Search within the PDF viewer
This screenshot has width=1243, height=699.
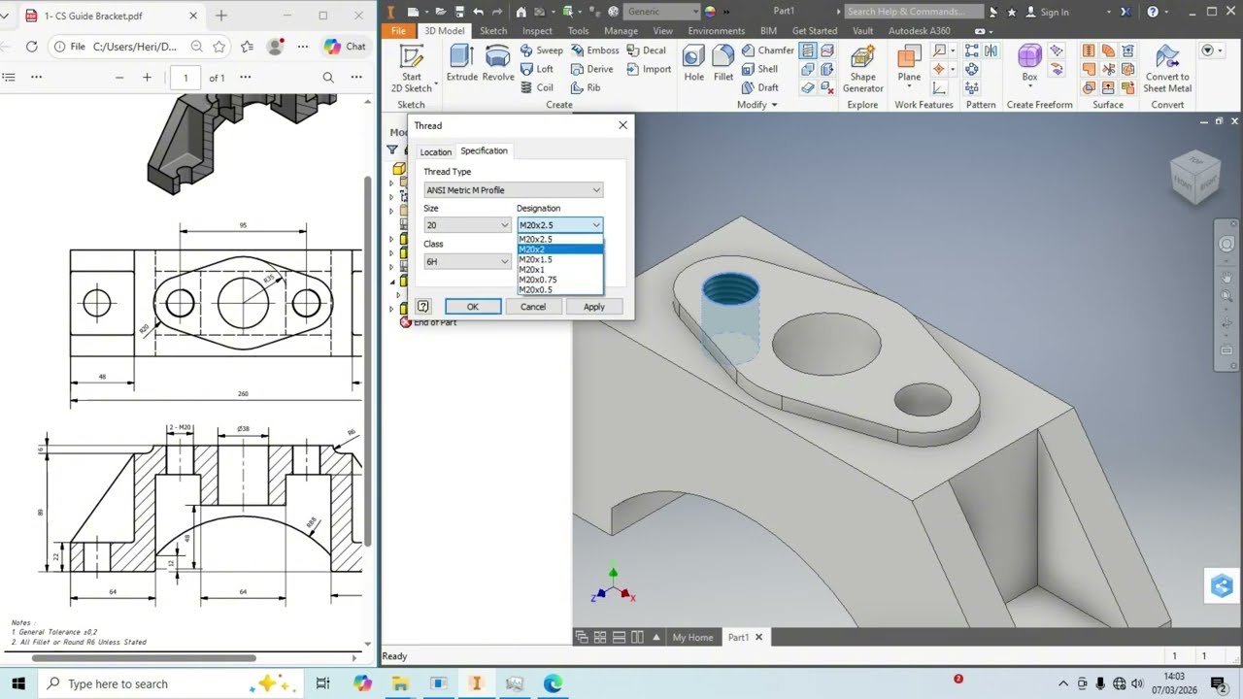[x=328, y=78]
